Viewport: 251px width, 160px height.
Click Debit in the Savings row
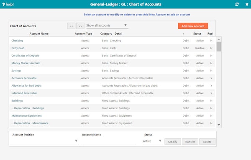click(186, 70)
